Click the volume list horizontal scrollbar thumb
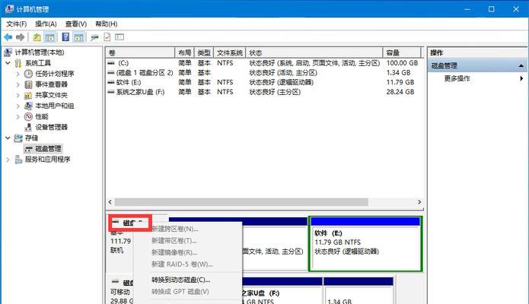Screen dimensions: 529x304 (241, 202)
